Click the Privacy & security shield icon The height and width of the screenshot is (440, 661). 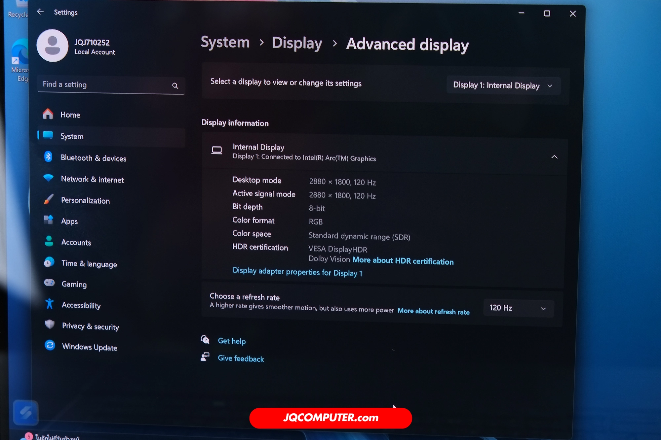pos(50,325)
